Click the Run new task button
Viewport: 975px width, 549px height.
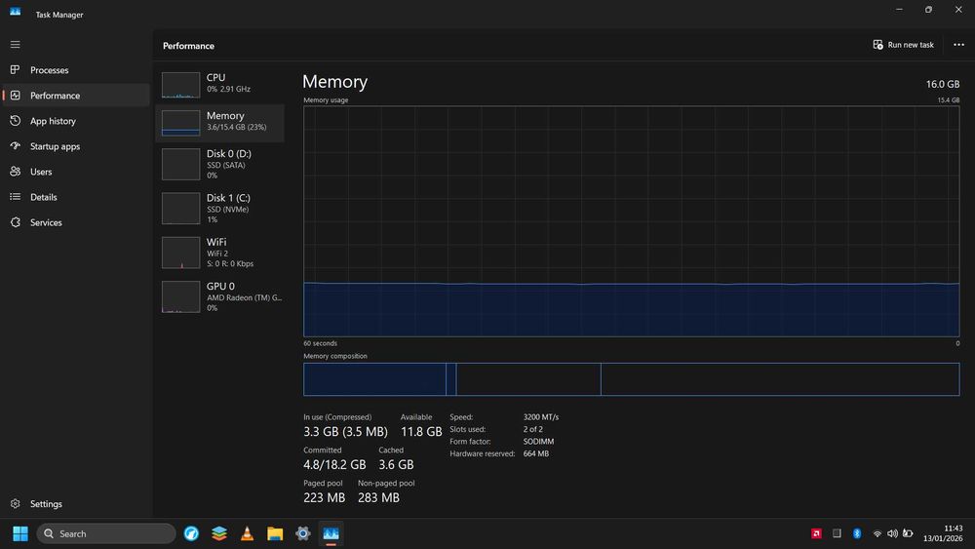point(904,45)
